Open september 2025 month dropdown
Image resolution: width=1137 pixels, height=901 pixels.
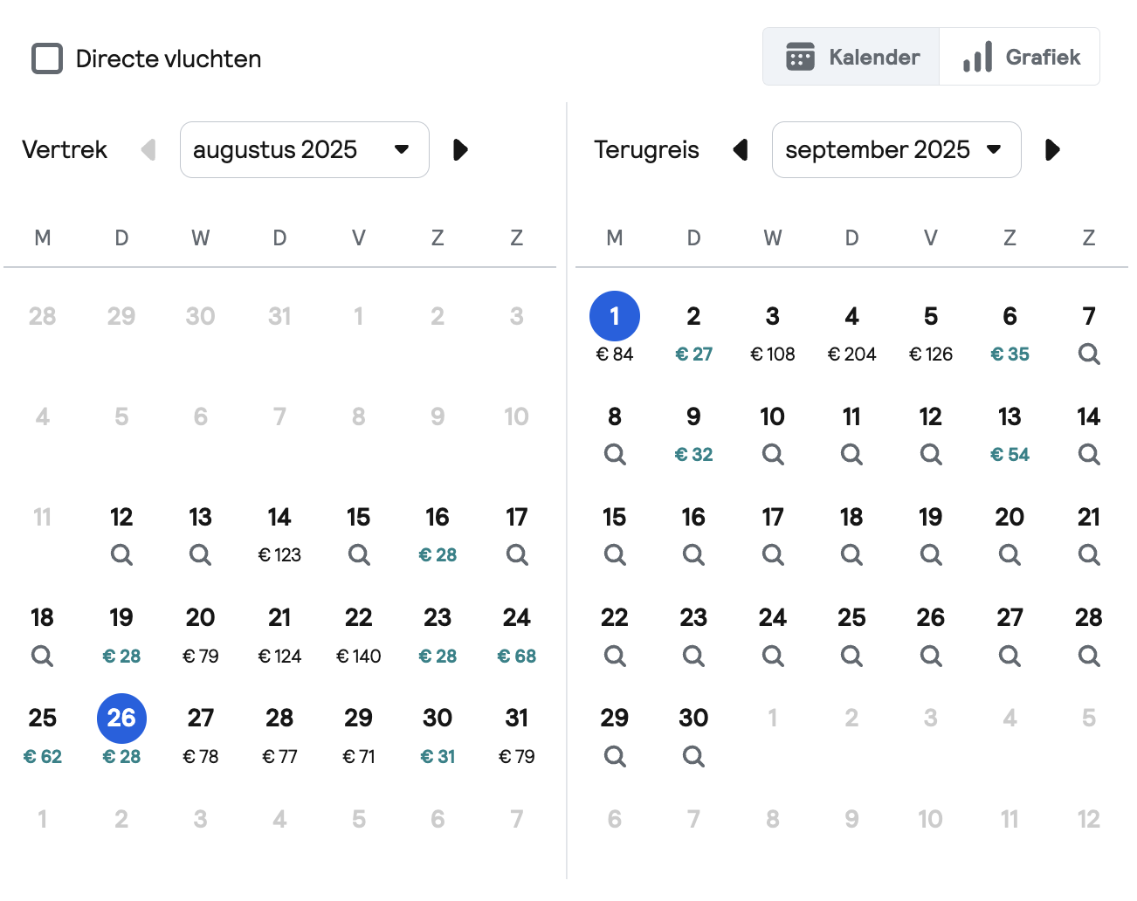pos(897,149)
